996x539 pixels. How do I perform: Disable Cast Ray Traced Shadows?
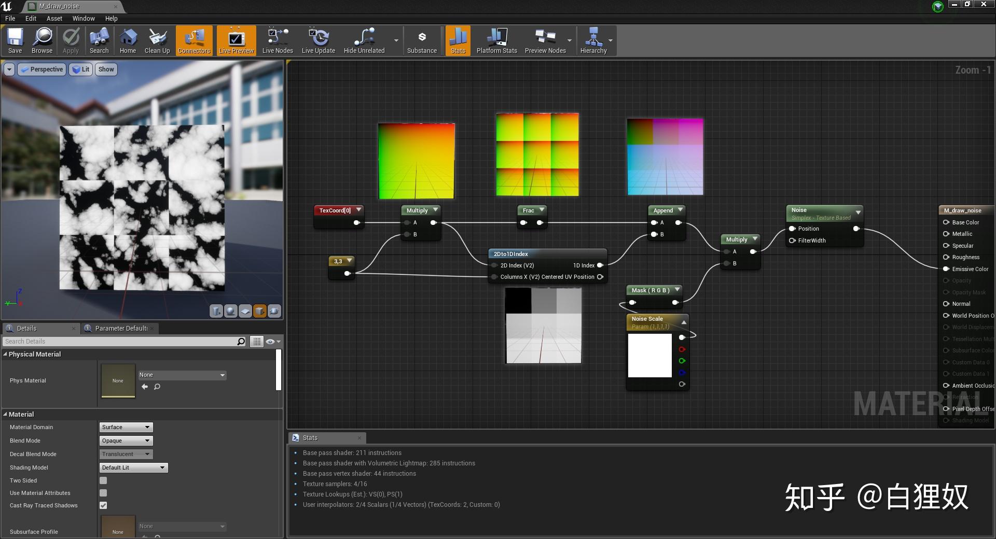[x=103, y=505]
